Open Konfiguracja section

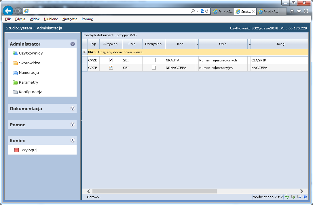pos(31,92)
